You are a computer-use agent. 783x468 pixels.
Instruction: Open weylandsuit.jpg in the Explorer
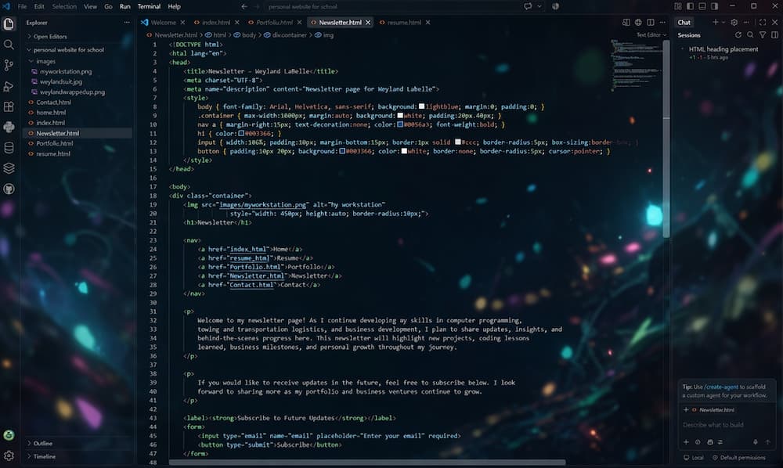pyautogui.click(x=61, y=82)
